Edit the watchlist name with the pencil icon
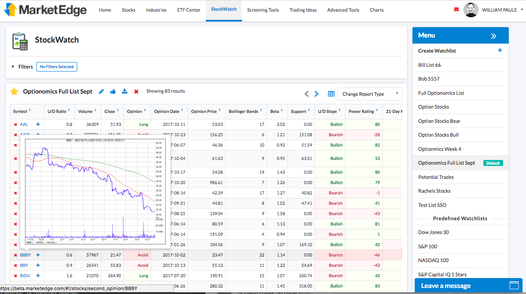This screenshot has width=526, height=294. pos(101,91)
